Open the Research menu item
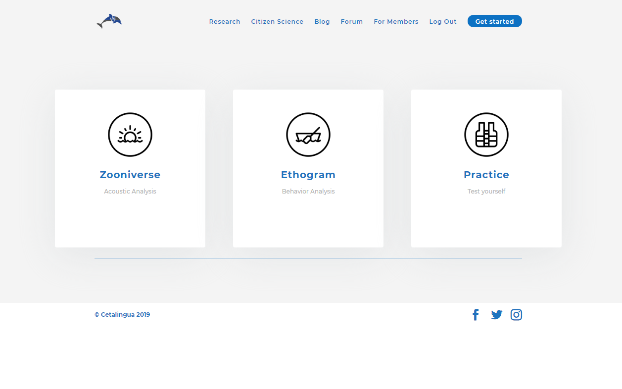Screen dimensions: 622x389 point(225,21)
